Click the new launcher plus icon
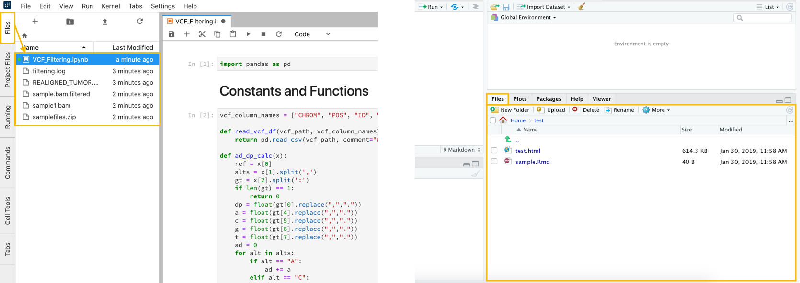The width and height of the screenshot is (800, 283). [x=35, y=22]
